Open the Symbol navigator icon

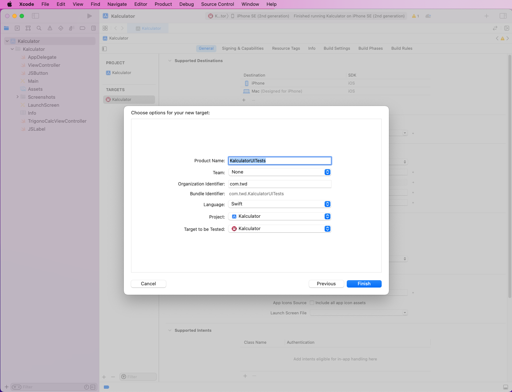pyautogui.click(x=28, y=28)
